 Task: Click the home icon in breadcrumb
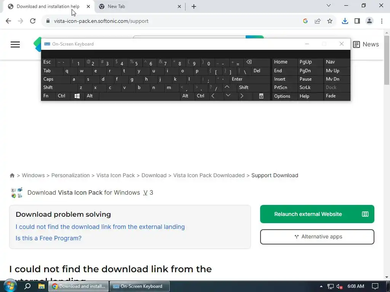12,176
